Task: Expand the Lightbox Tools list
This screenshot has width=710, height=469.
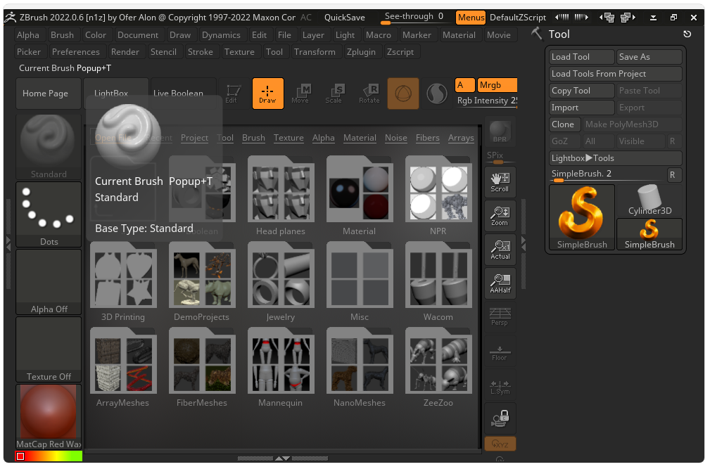Action: pos(616,158)
